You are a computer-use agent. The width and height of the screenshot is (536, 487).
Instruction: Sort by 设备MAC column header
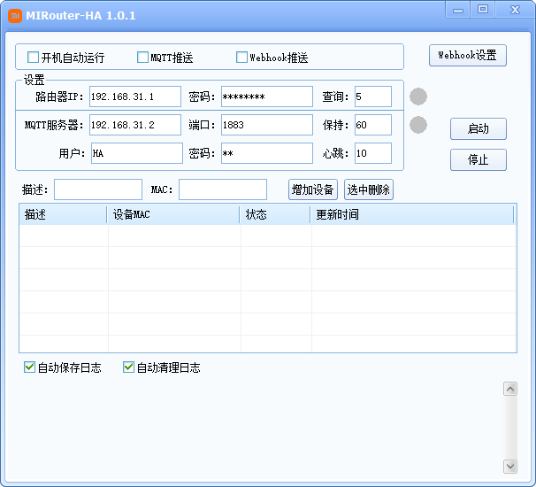173,214
